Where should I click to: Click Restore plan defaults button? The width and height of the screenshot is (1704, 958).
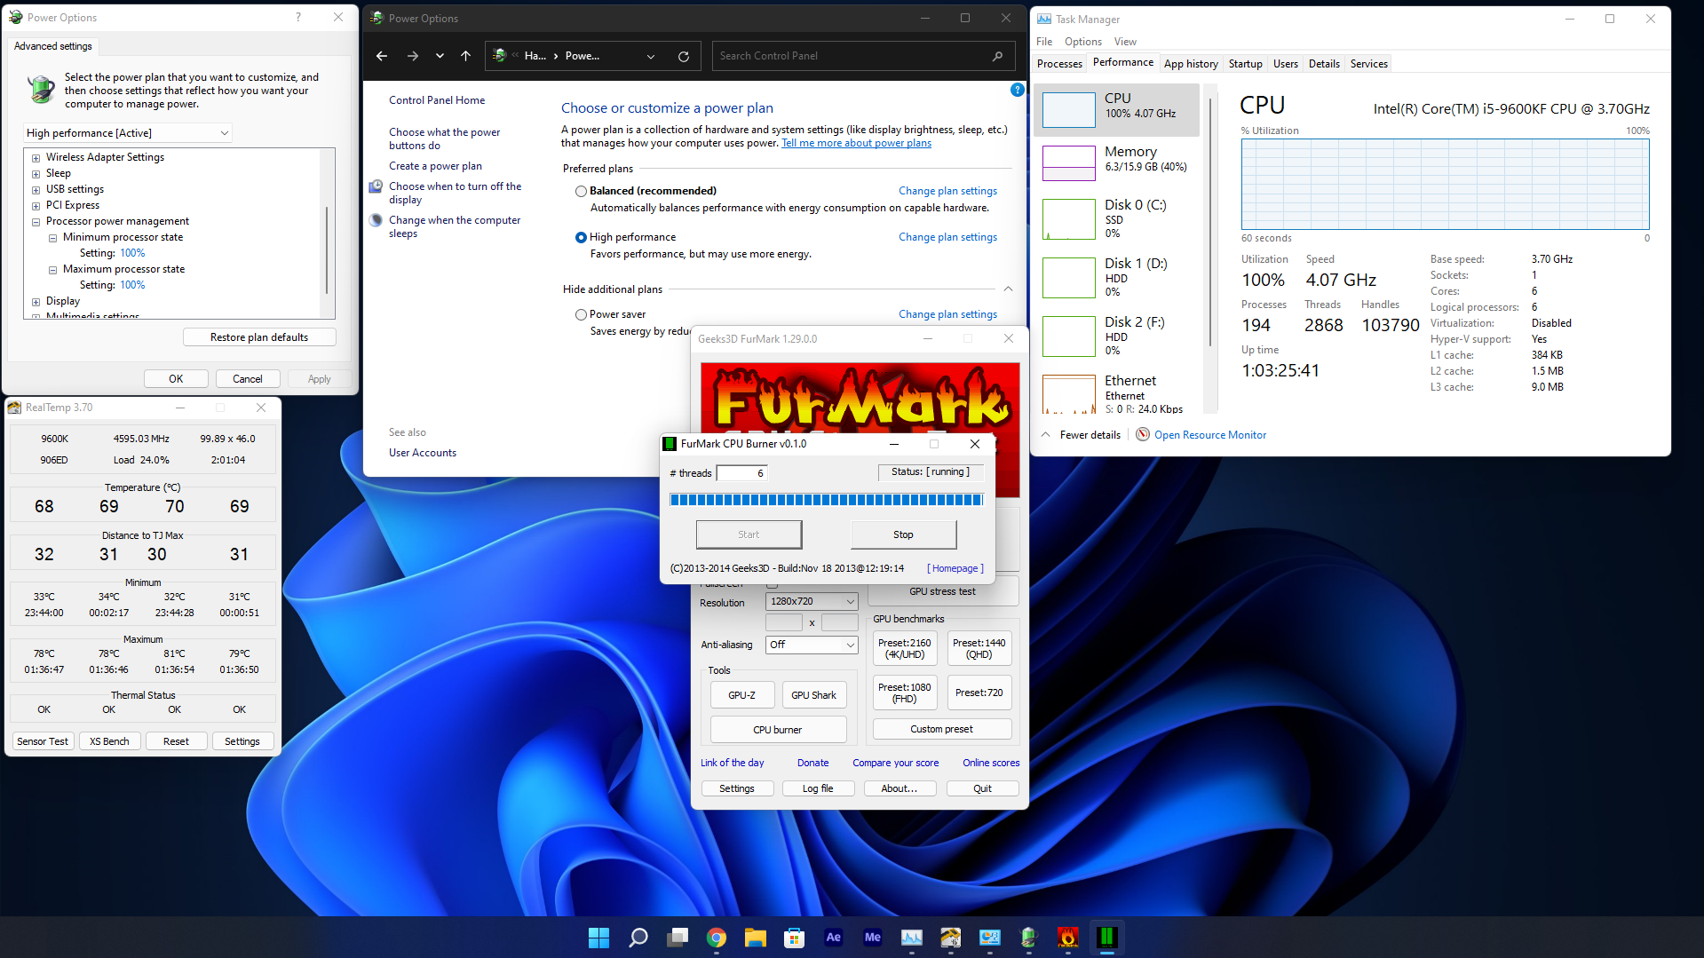coord(259,337)
